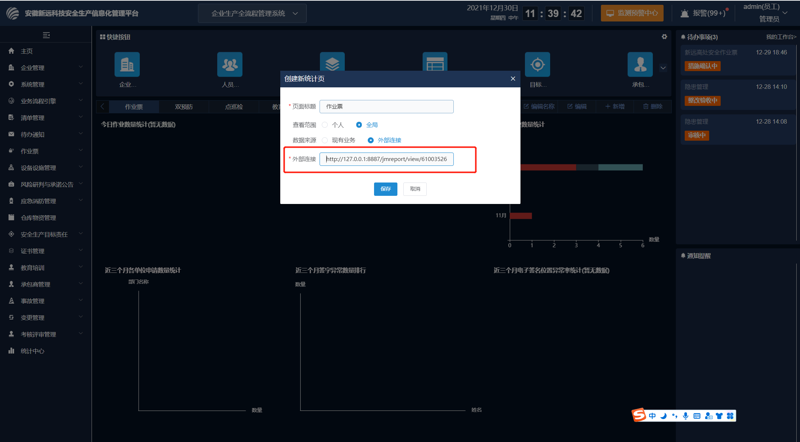Click the 仓库物资管理 sidebar icon

click(11, 217)
